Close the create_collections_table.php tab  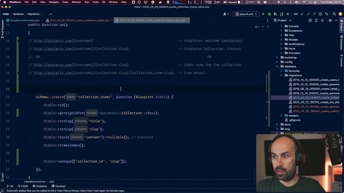[111, 20]
